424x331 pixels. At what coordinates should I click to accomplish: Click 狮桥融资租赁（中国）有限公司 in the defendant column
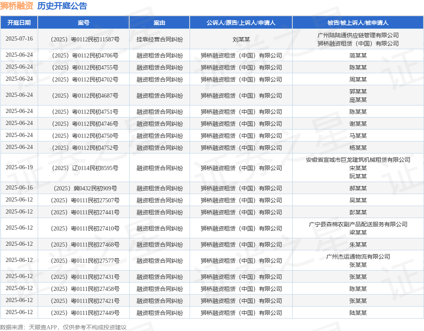(x=358, y=43)
